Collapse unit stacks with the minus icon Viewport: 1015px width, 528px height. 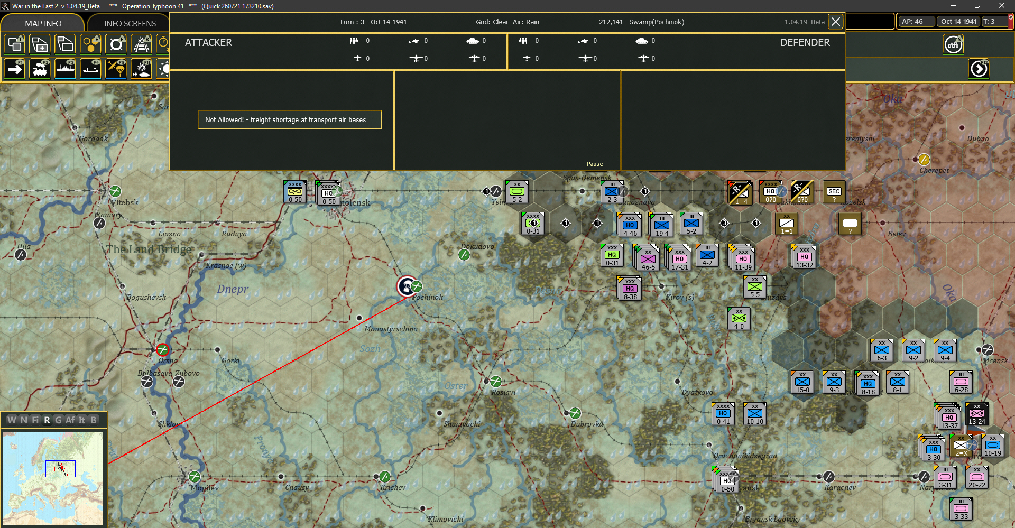(x=65, y=44)
